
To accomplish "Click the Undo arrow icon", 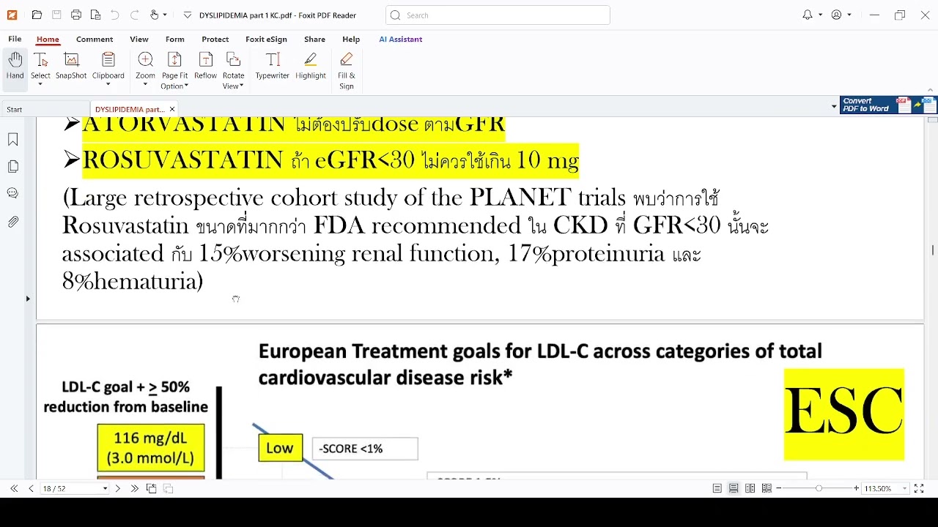I will click(114, 15).
